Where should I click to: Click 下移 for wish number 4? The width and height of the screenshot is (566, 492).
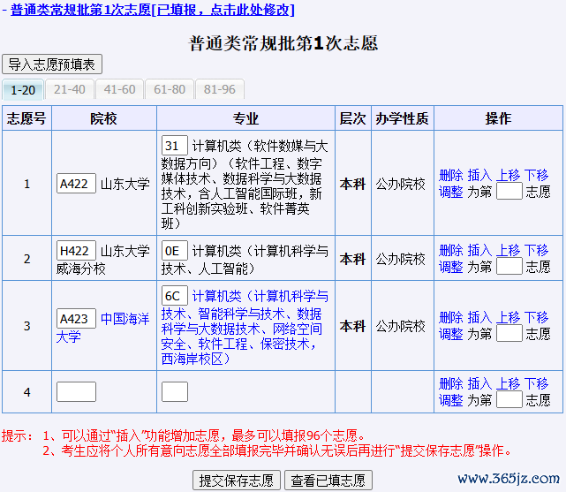click(x=536, y=383)
